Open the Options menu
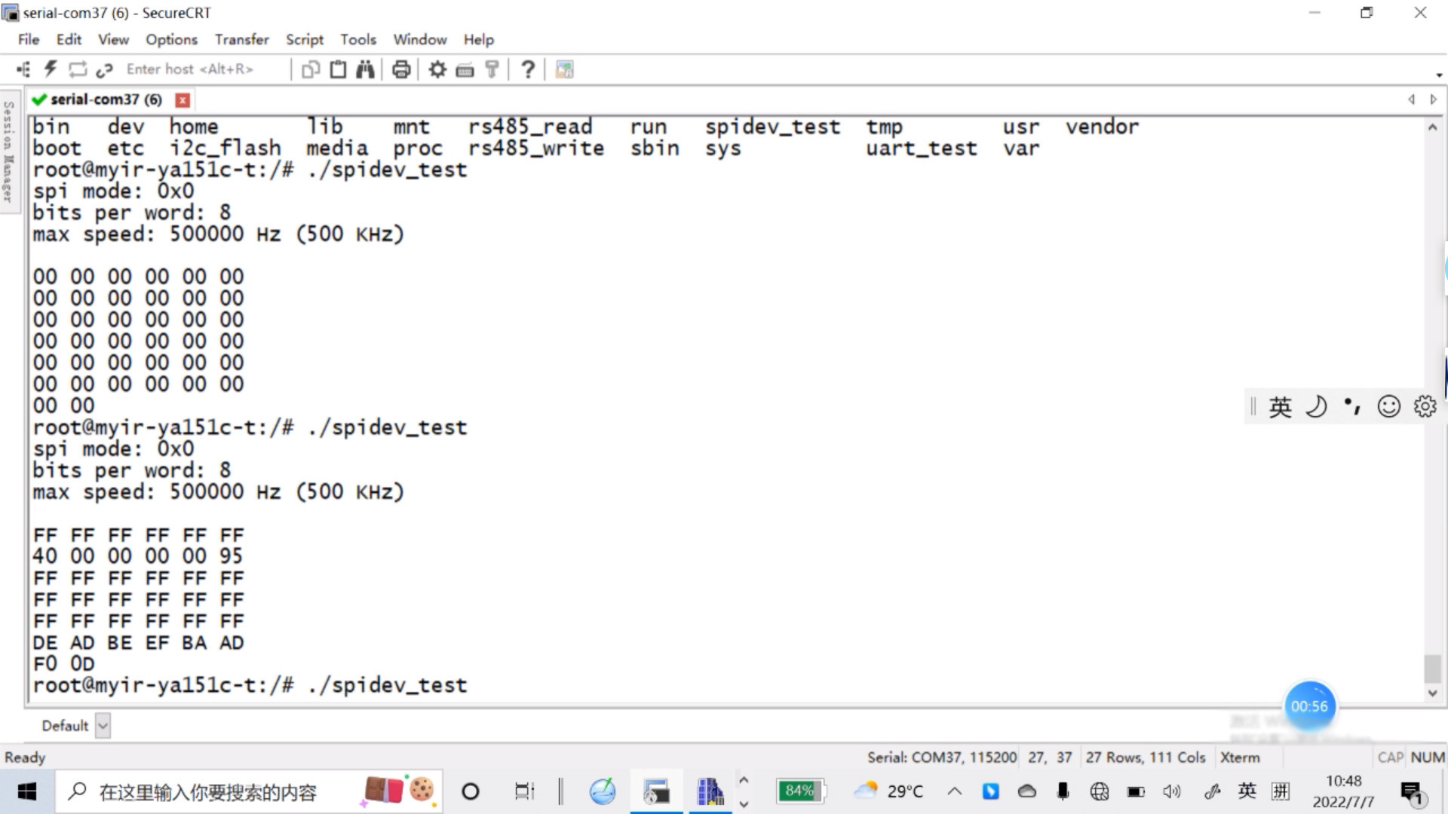Viewport: 1448px width, 814px height. coord(171,39)
